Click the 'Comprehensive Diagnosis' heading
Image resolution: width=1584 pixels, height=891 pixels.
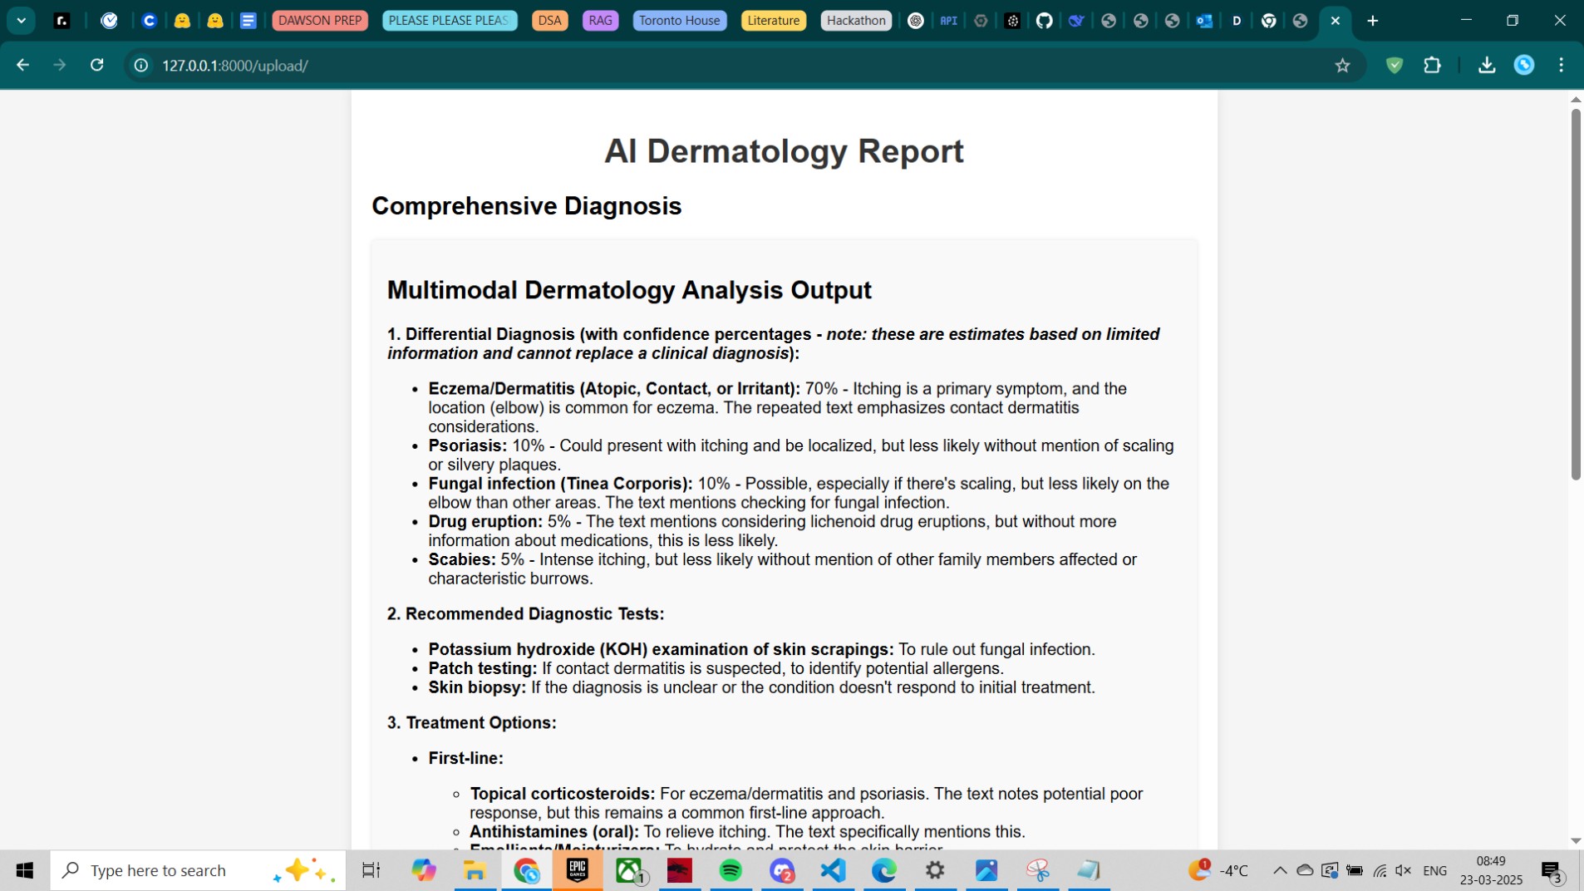coord(526,205)
